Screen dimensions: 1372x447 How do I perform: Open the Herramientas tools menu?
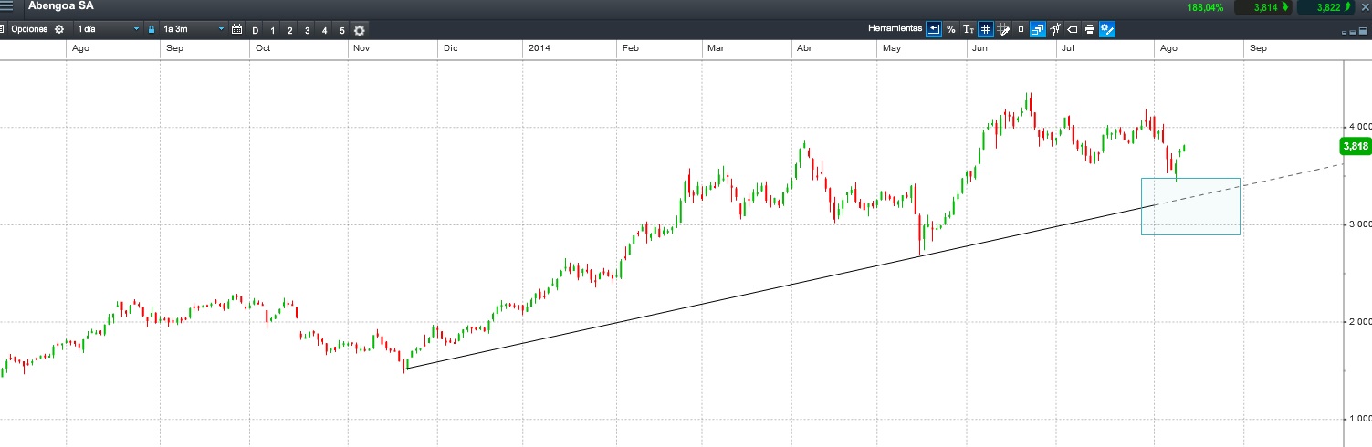895,29
